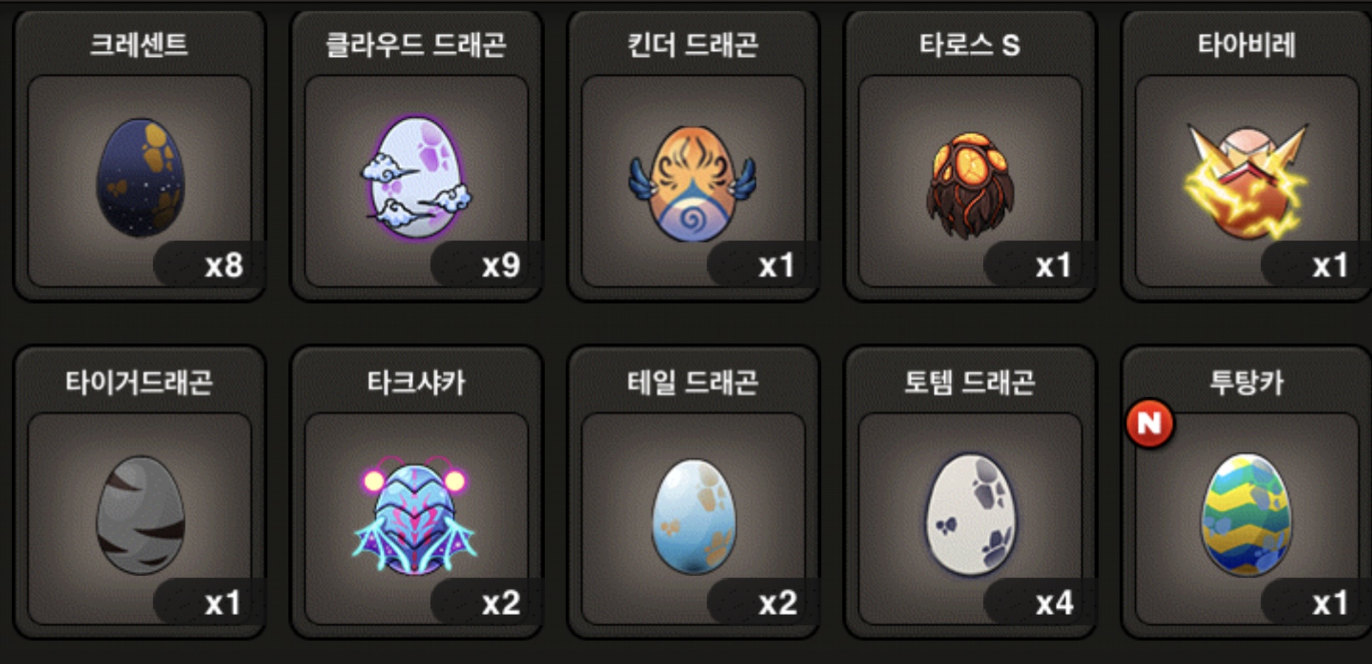Click the 투탕카 name label
This screenshot has width=1372, height=664.
coord(1246,383)
